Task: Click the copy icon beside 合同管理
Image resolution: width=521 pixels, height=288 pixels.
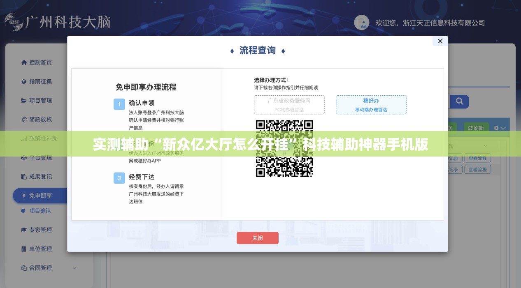Action: point(24,268)
